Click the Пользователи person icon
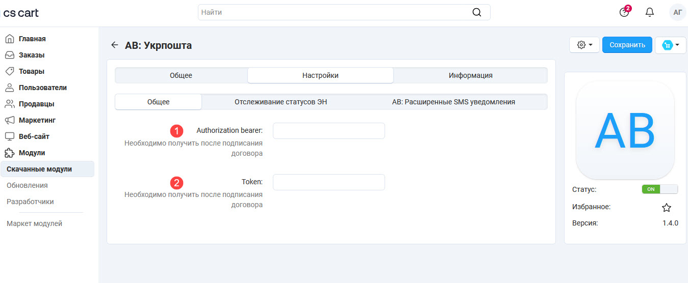The width and height of the screenshot is (688, 283). (9, 88)
